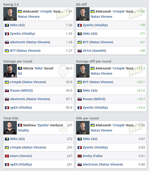Image resolution: width=149 pixels, height=171 pixels.
Task: Click the French flag beside ZywOo in KD-diff
Action: point(80,25)
